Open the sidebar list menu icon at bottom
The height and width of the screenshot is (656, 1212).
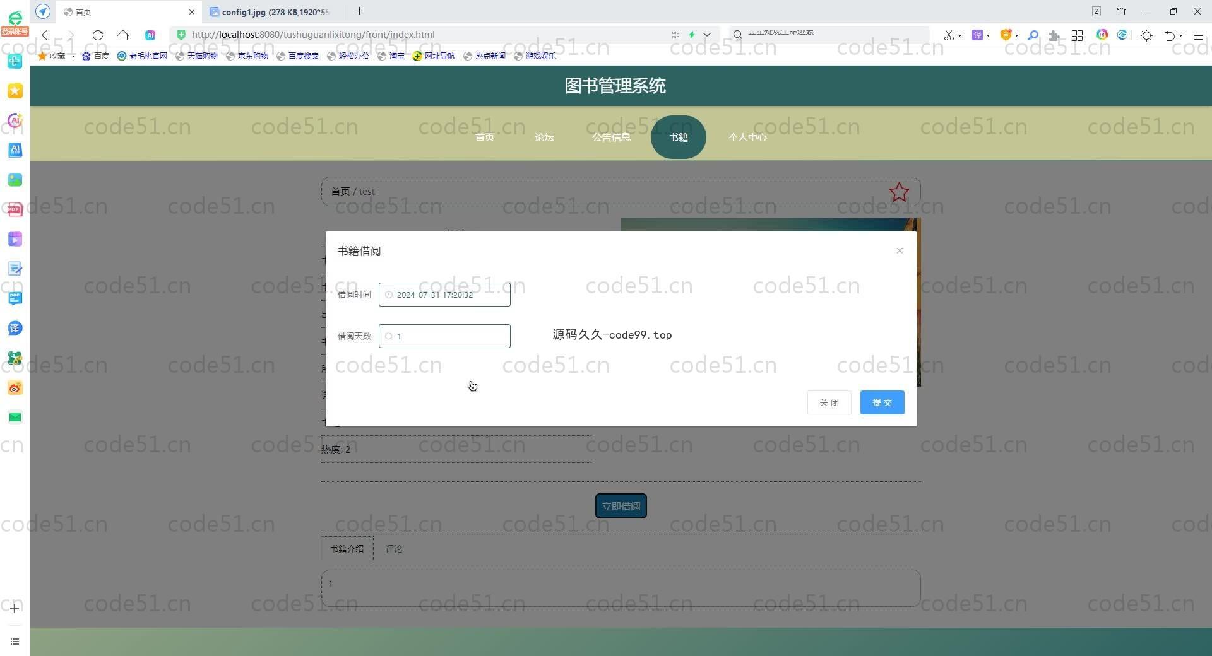click(15, 641)
